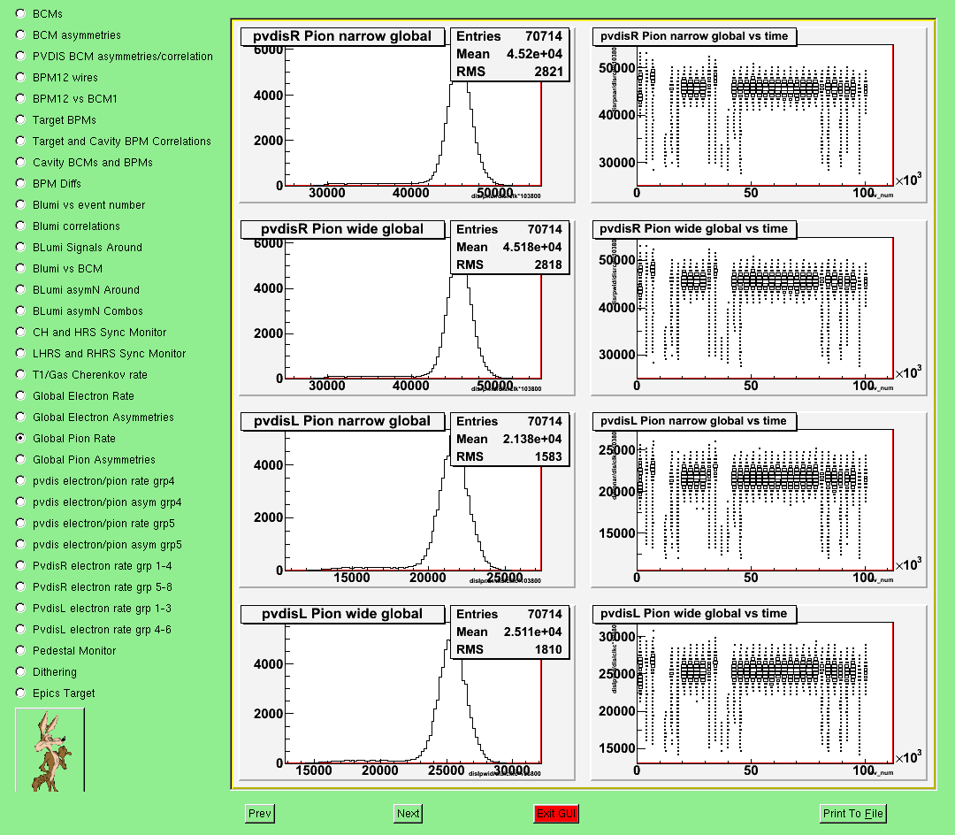
Task: Choose Global Electron Rate
Action: tap(20, 396)
